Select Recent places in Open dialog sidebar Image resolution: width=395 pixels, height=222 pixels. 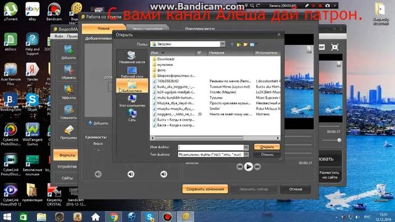click(x=132, y=57)
